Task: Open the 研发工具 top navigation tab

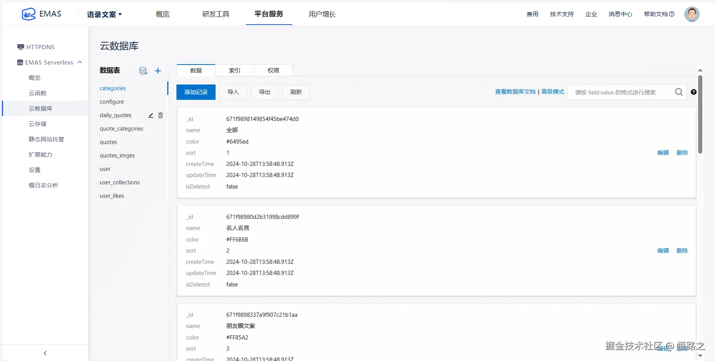Action: (x=216, y=14)
